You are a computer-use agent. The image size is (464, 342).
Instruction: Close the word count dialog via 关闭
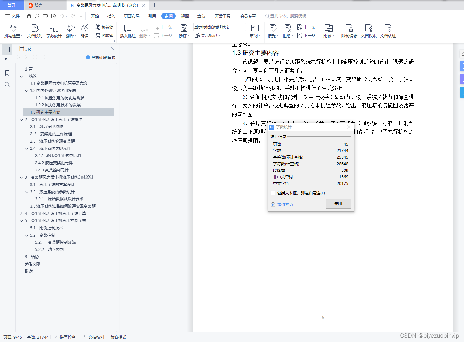tap(338, 204)
